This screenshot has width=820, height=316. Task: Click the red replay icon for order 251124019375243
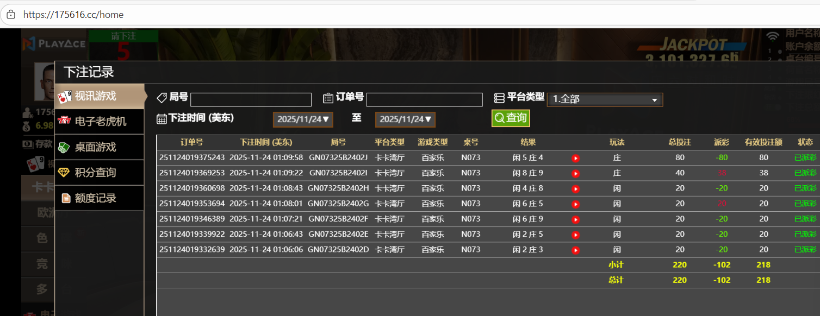[x=575, y=158]
